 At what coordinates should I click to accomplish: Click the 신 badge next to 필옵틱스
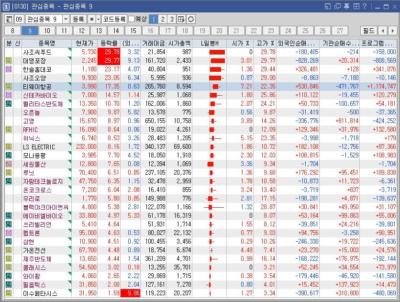(x=9, y=285)
